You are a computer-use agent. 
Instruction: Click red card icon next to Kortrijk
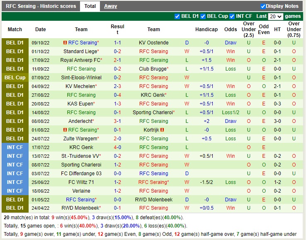tap(162, 130)
